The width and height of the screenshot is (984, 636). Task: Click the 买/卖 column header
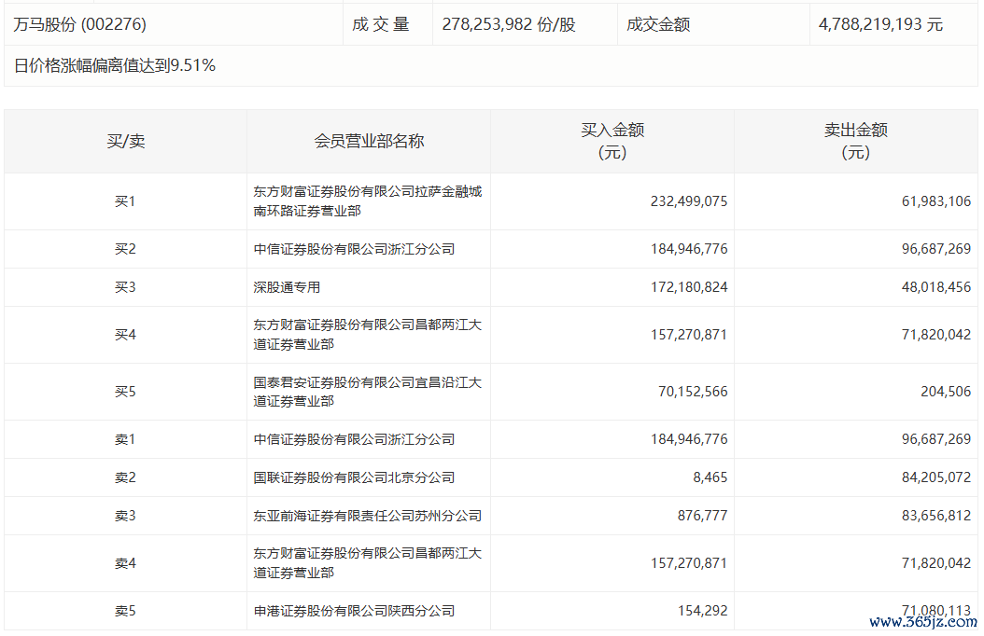pos(125,141)
